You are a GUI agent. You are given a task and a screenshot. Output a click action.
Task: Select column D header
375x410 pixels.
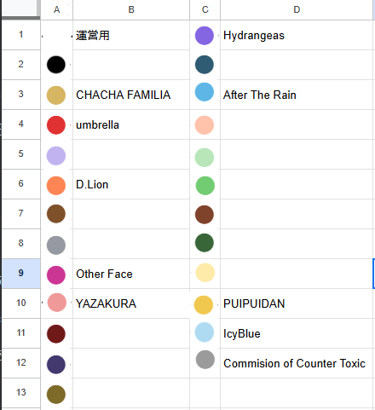pyautogui.click(x=297, y=9)
